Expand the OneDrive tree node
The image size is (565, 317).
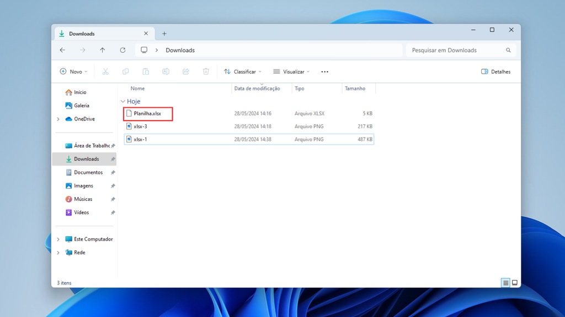click(x=58, y=119)
